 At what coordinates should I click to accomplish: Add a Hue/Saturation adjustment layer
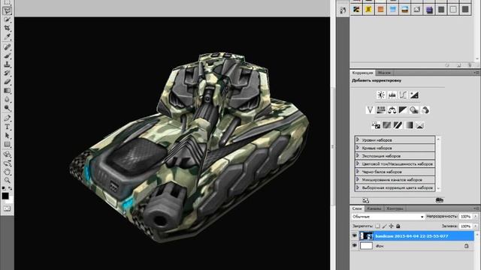tap(381, 110)
